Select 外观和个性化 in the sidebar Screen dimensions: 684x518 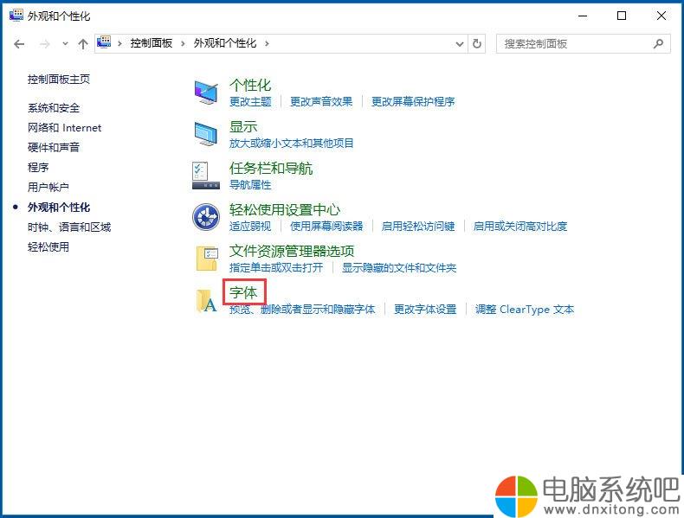coord(59,208)
